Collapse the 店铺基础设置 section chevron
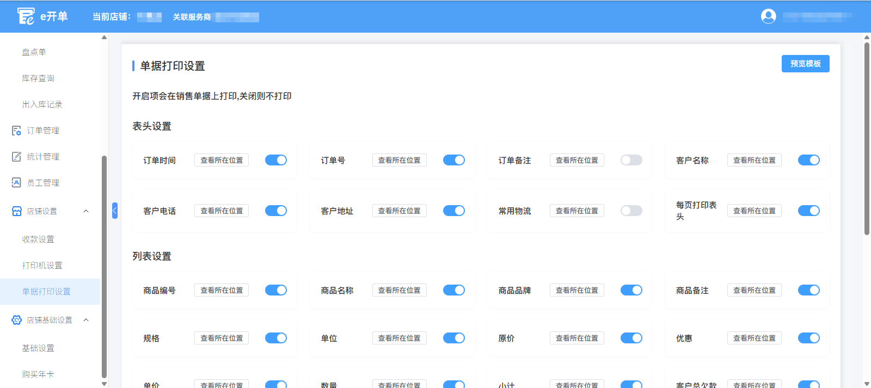Viewport: 871px width, 388px height. pos(86,320)
